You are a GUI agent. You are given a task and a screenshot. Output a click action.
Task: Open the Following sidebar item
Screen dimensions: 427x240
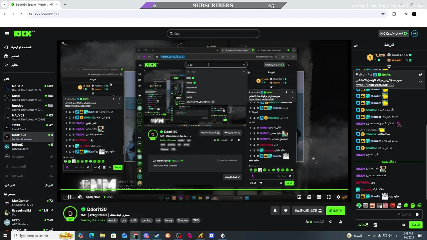point(11,65)
